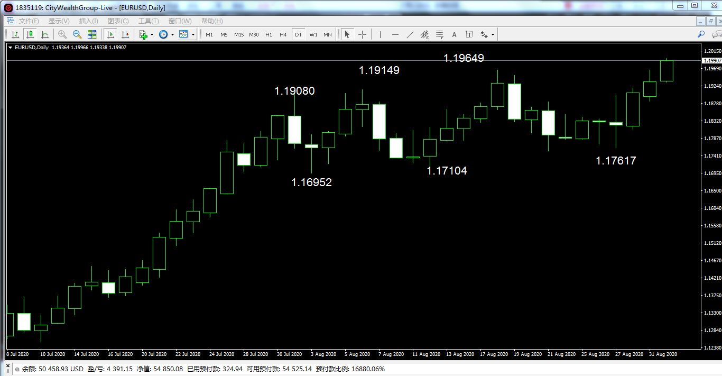Click the 1.16952 price label on chart
The height and width of the screenshot is (376, 722).
click(311, 182)
